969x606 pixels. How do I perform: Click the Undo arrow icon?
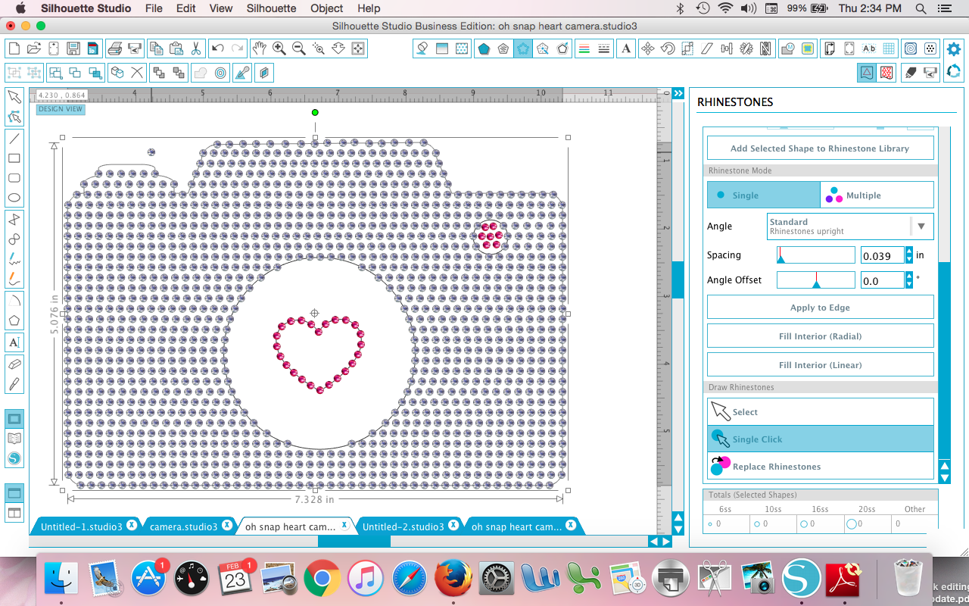coord(218,49)
